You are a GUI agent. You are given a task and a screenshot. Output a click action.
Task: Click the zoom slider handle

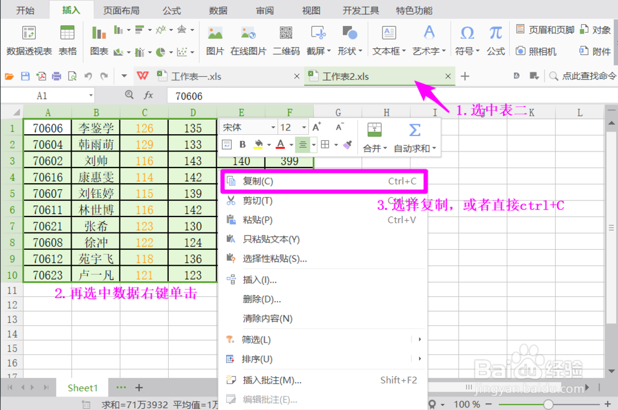point(548,404)
